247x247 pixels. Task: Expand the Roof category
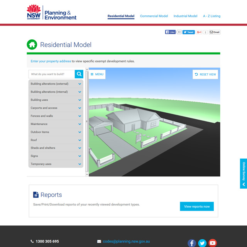pyautogui.click(x=56, y=140)
